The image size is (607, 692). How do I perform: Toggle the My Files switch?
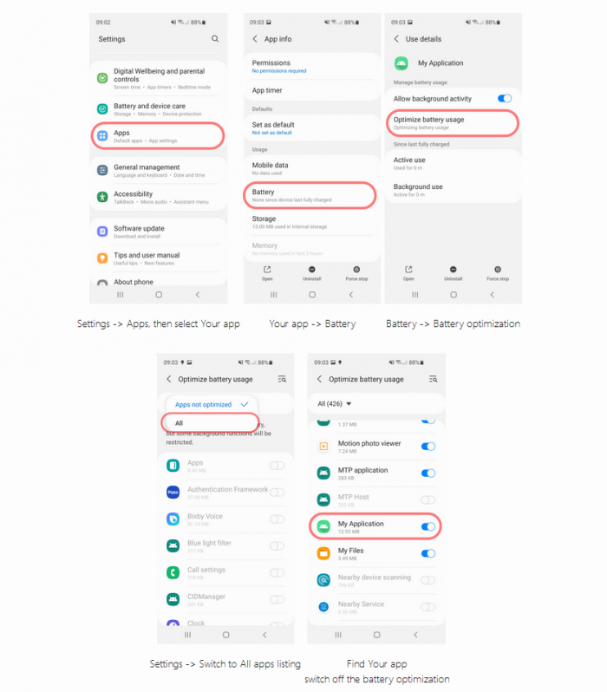[428, 553]
